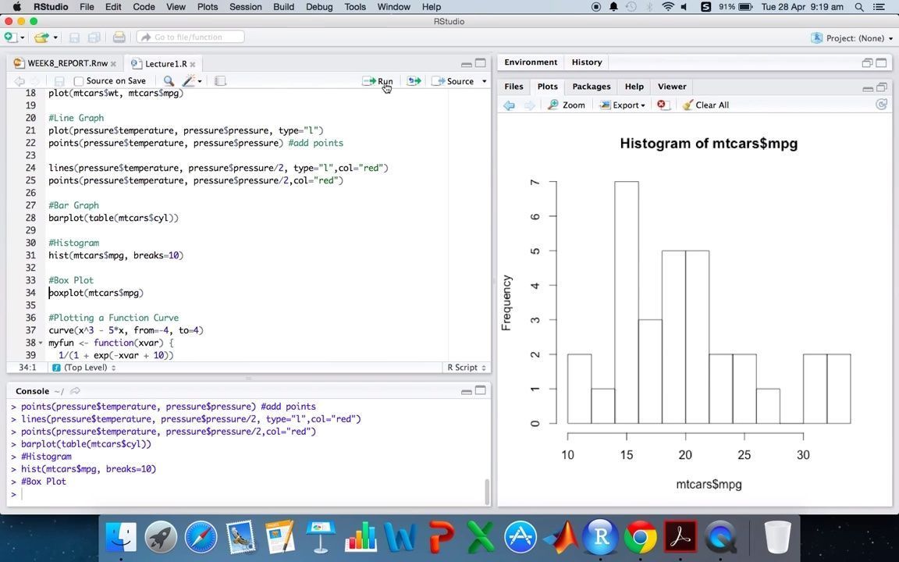This screenshot has width=899, height=562.
Task: Open the Export dropdown in Plots pane
Action: (x=624, y=105)
